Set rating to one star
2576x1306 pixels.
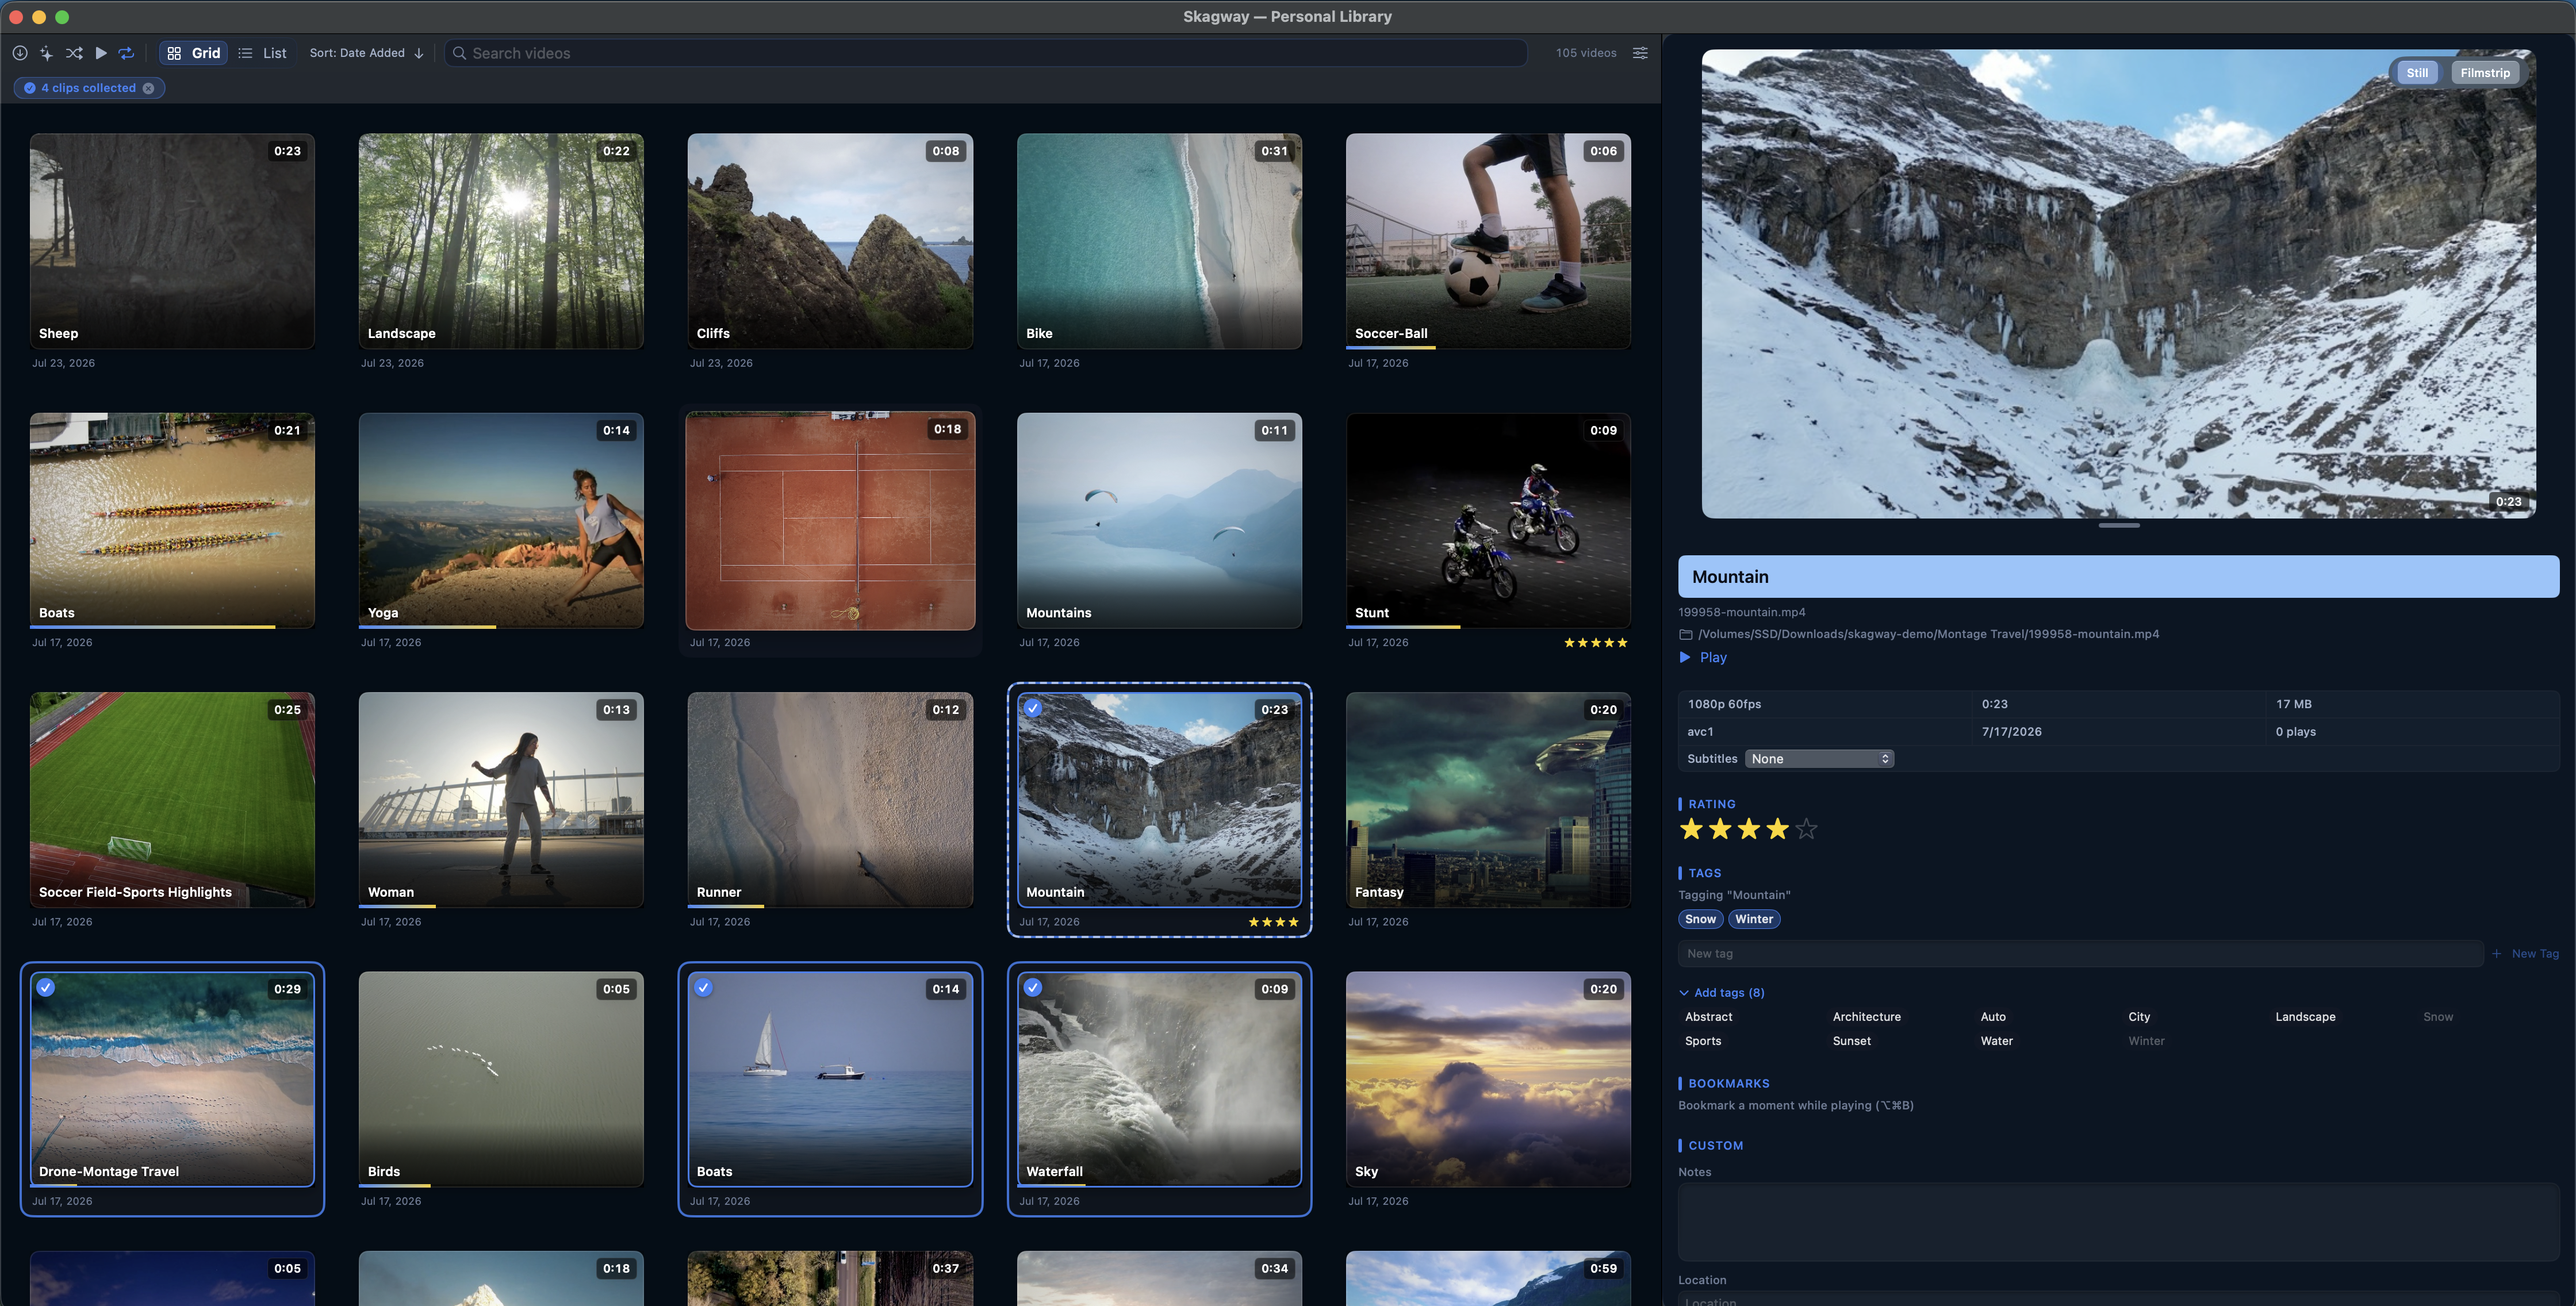[1691, 829]
